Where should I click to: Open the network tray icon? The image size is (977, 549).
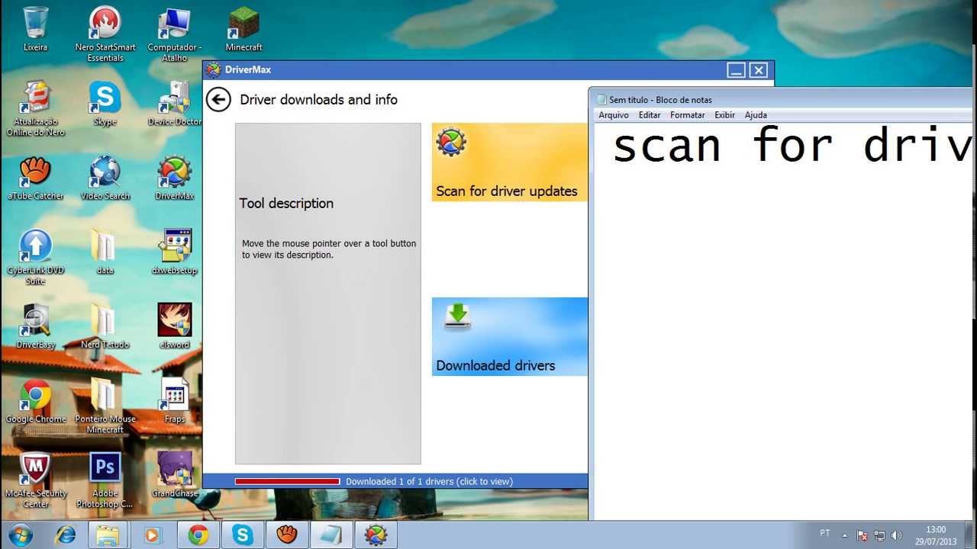coord(879,535)
